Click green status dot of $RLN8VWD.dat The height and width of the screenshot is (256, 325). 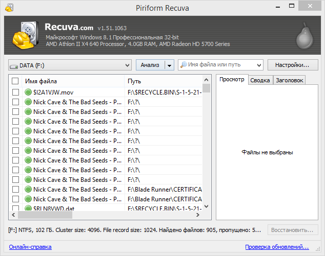(x=28, y=207)
